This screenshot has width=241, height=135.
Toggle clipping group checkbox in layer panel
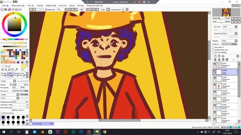pyautogui.click(x=213, y=50)
